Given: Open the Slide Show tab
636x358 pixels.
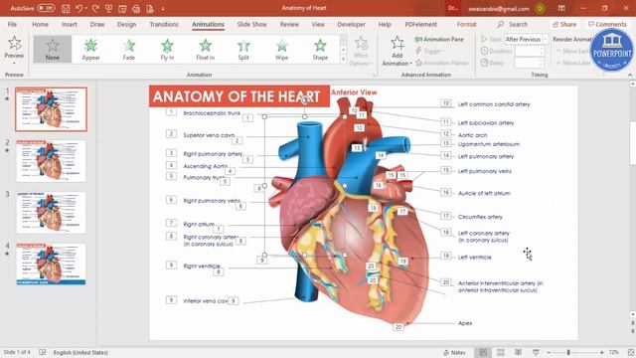Looking at the screenshot, I should pyautogui.click(x=251, y=24).
